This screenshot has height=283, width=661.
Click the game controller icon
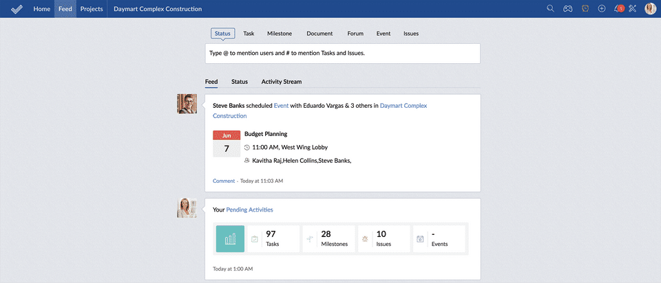[568, 8]
